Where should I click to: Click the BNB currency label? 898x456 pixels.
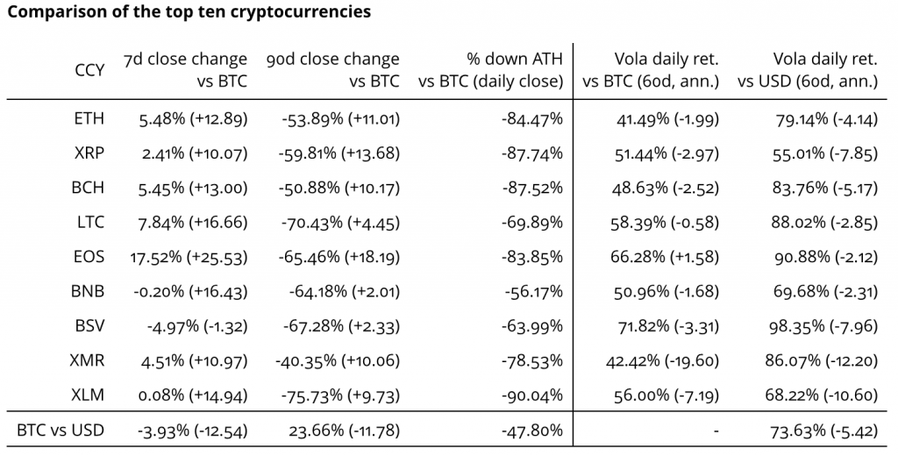tap(89, 291)
